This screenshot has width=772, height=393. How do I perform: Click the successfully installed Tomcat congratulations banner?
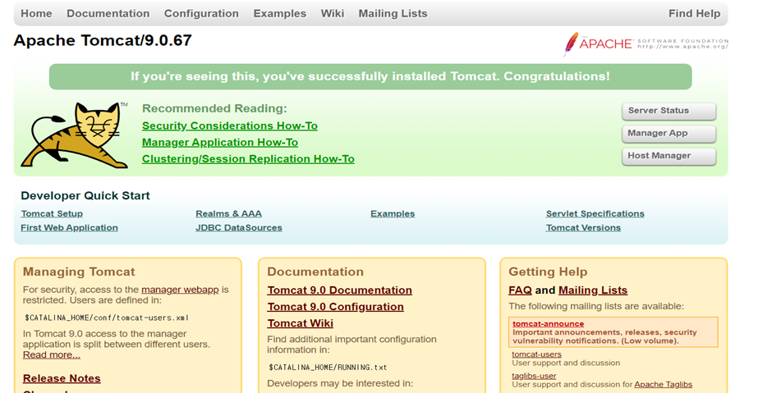[370, 77]
